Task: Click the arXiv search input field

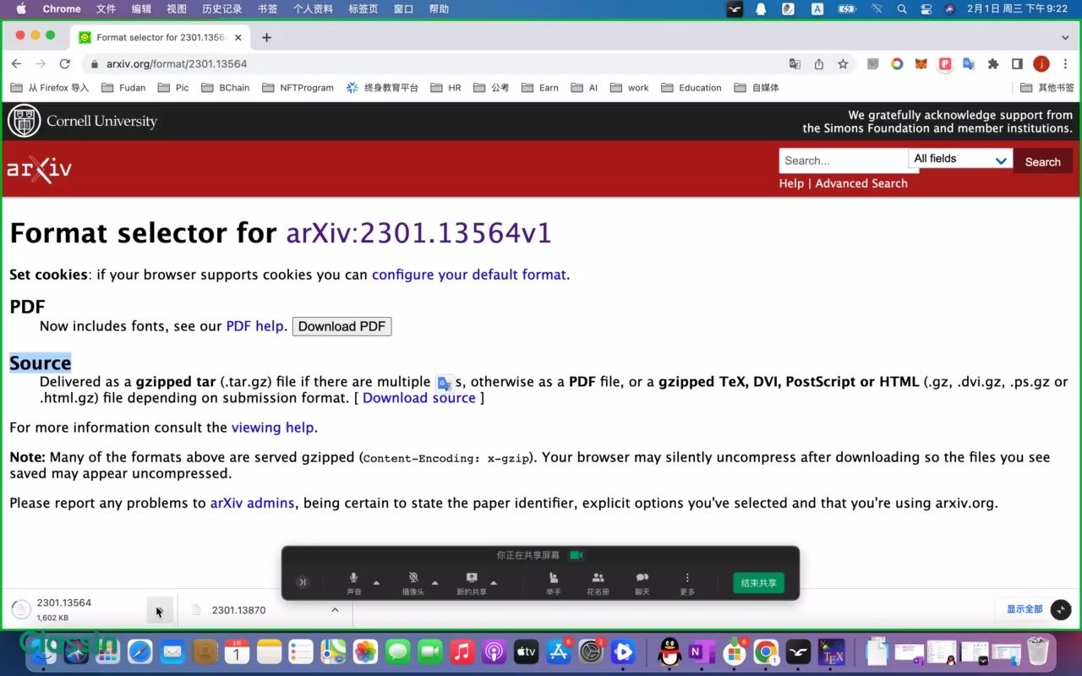Action: [844, 161]
